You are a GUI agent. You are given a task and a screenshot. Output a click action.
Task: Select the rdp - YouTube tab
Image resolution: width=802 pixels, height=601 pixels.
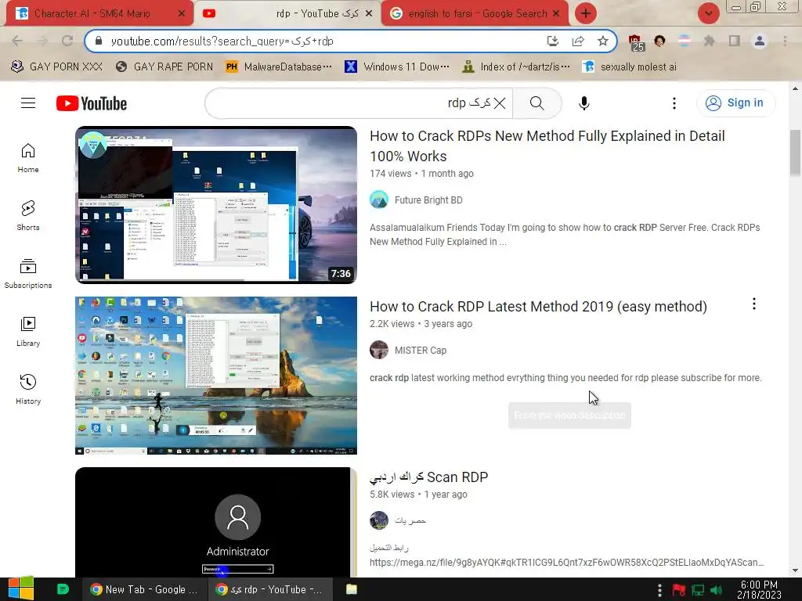[287, 14]
